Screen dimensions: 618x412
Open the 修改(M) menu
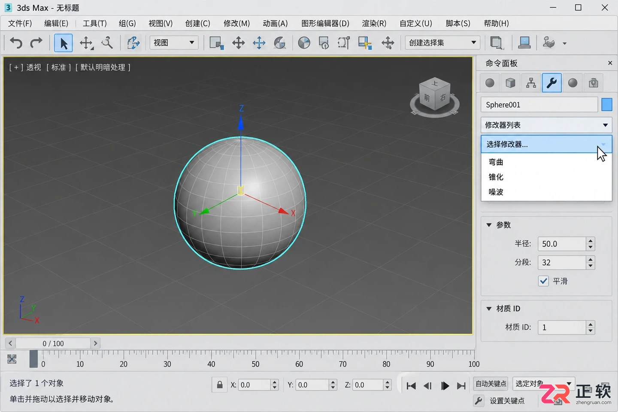(236, 23)
